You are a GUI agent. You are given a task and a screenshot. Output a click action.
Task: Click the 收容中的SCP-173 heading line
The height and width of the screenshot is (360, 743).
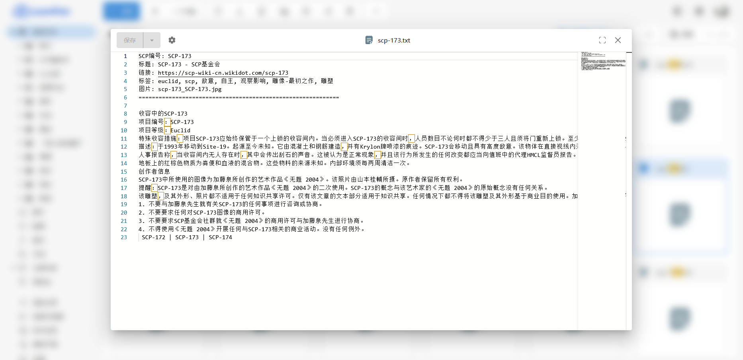[x=163, y=114]
